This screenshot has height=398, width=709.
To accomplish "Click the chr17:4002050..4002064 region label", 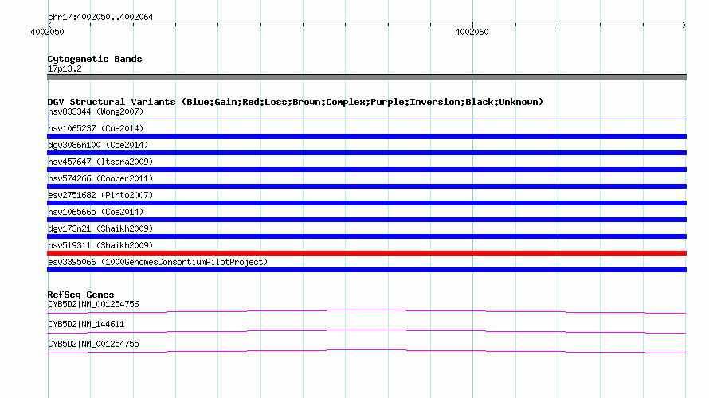I will point(100,18).
